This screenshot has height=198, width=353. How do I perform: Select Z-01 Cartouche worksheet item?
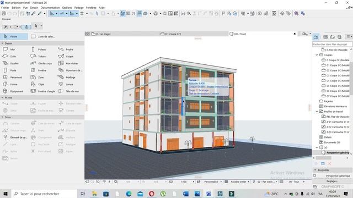(x=335, y=122)
